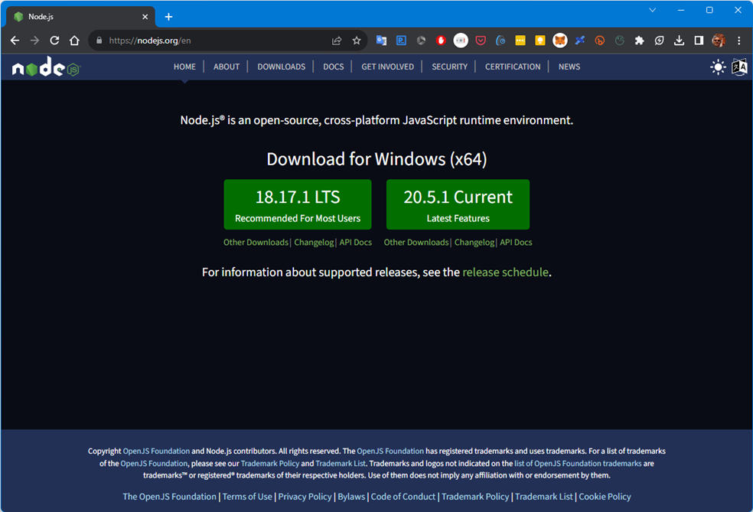Click the browser home icon
The height and width of the screenshot is (512, 753).
point(73,41)
